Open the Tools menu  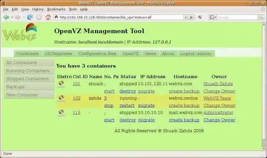73,9
